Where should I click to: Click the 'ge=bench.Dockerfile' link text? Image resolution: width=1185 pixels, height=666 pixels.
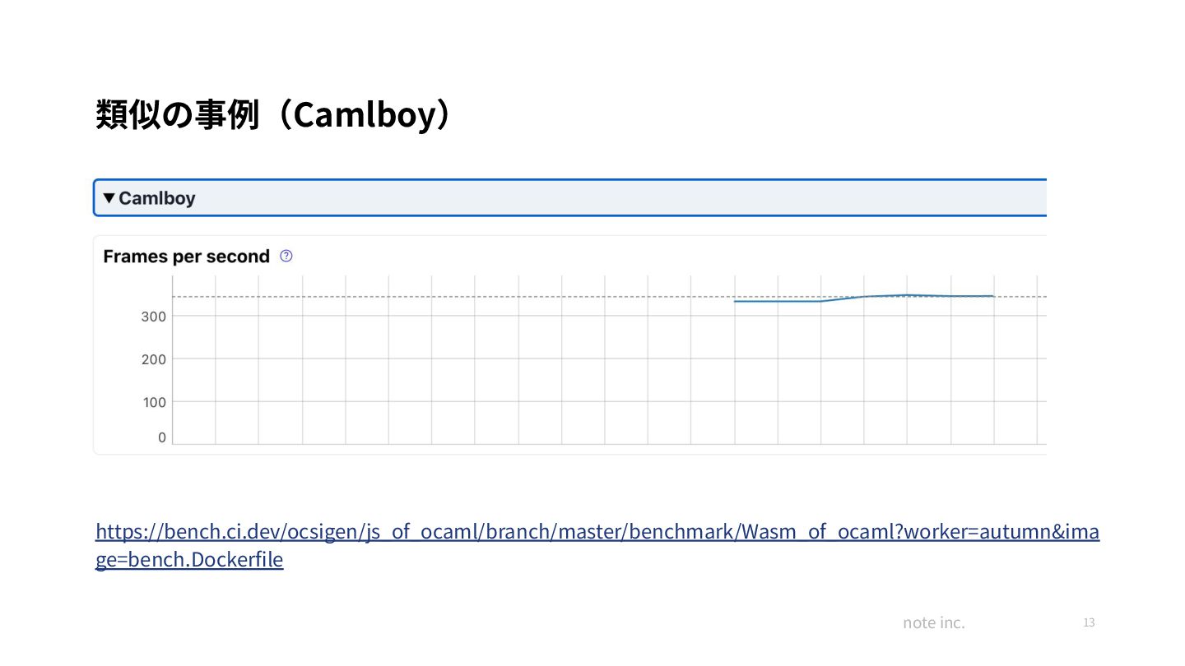(189, 560)
